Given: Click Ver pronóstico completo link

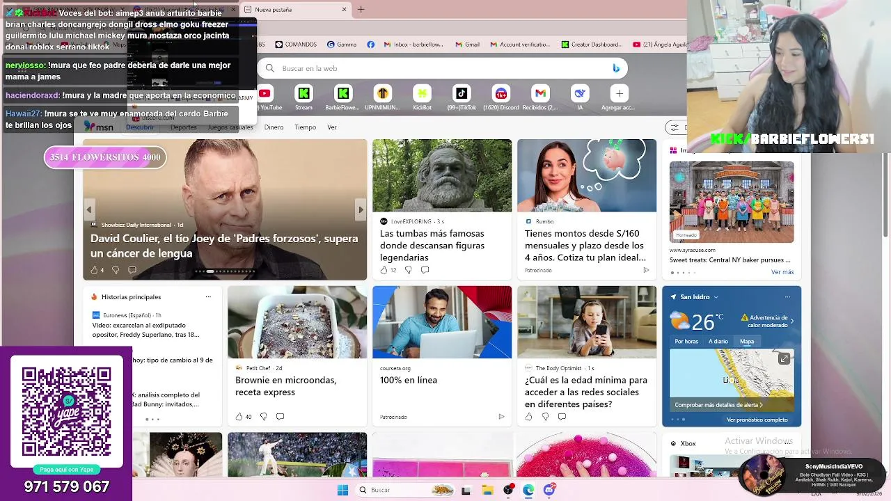Looking at the screenshot, I should click(757, 420).
